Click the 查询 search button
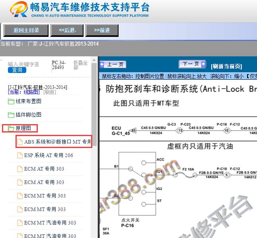The height and width of the screenshot is (238, 257). [x=17, y=70]
